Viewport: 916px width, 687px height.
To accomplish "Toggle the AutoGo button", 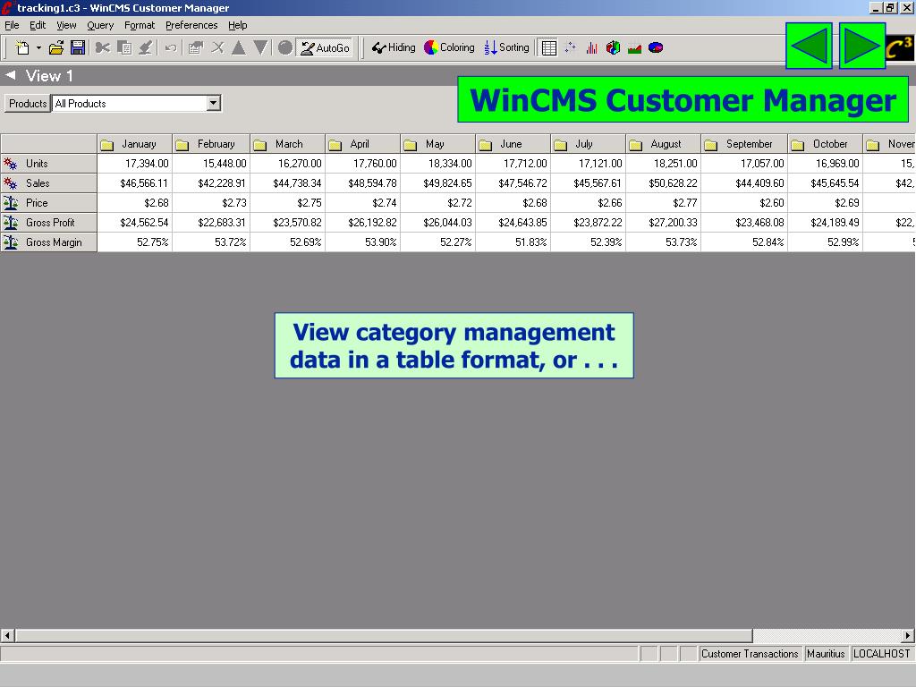I will [x=325, y=48].
